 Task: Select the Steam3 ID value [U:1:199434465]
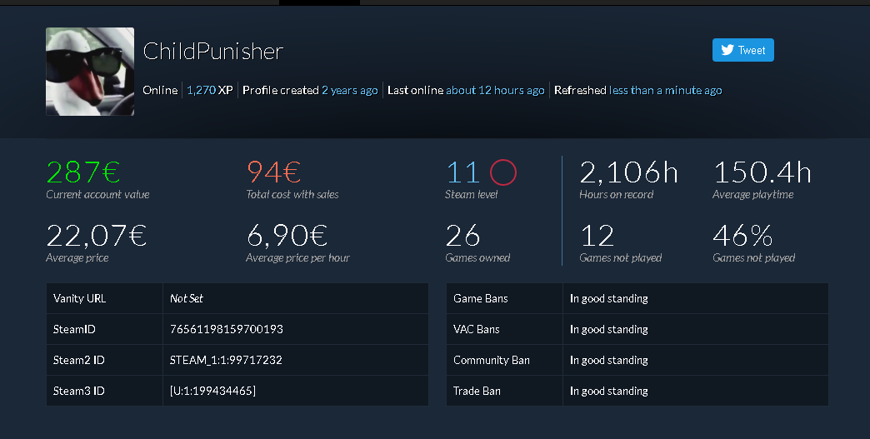pos(212,391)
